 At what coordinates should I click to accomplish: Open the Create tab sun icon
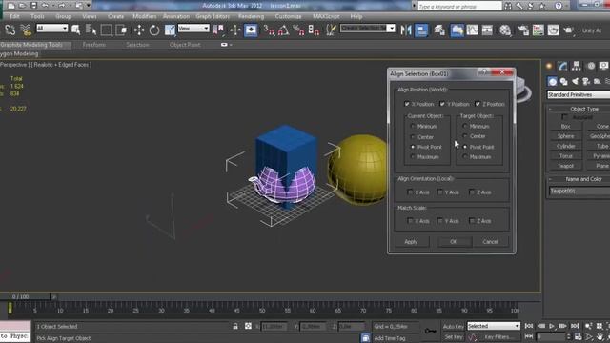pyautogui.click(x=549, y=66)
